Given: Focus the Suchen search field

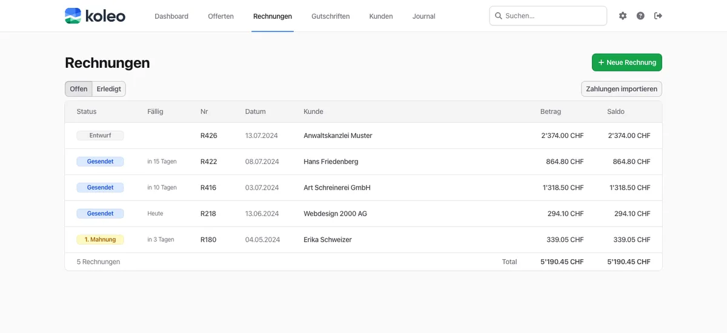Looking at the screenshot, I should [x=553, y=16].
